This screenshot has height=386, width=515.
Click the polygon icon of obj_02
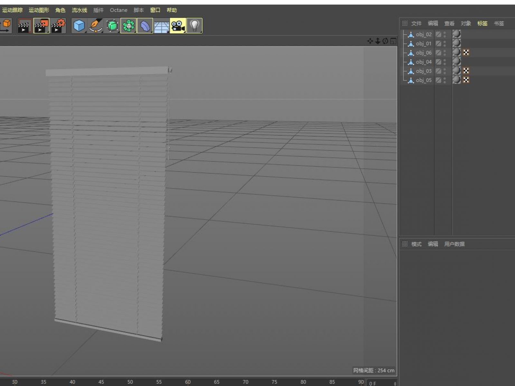coord(411,34)
